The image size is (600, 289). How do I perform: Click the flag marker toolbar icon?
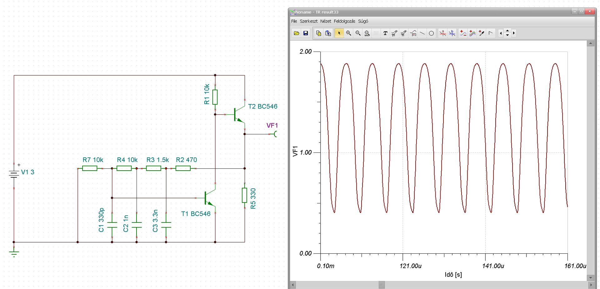491,33
